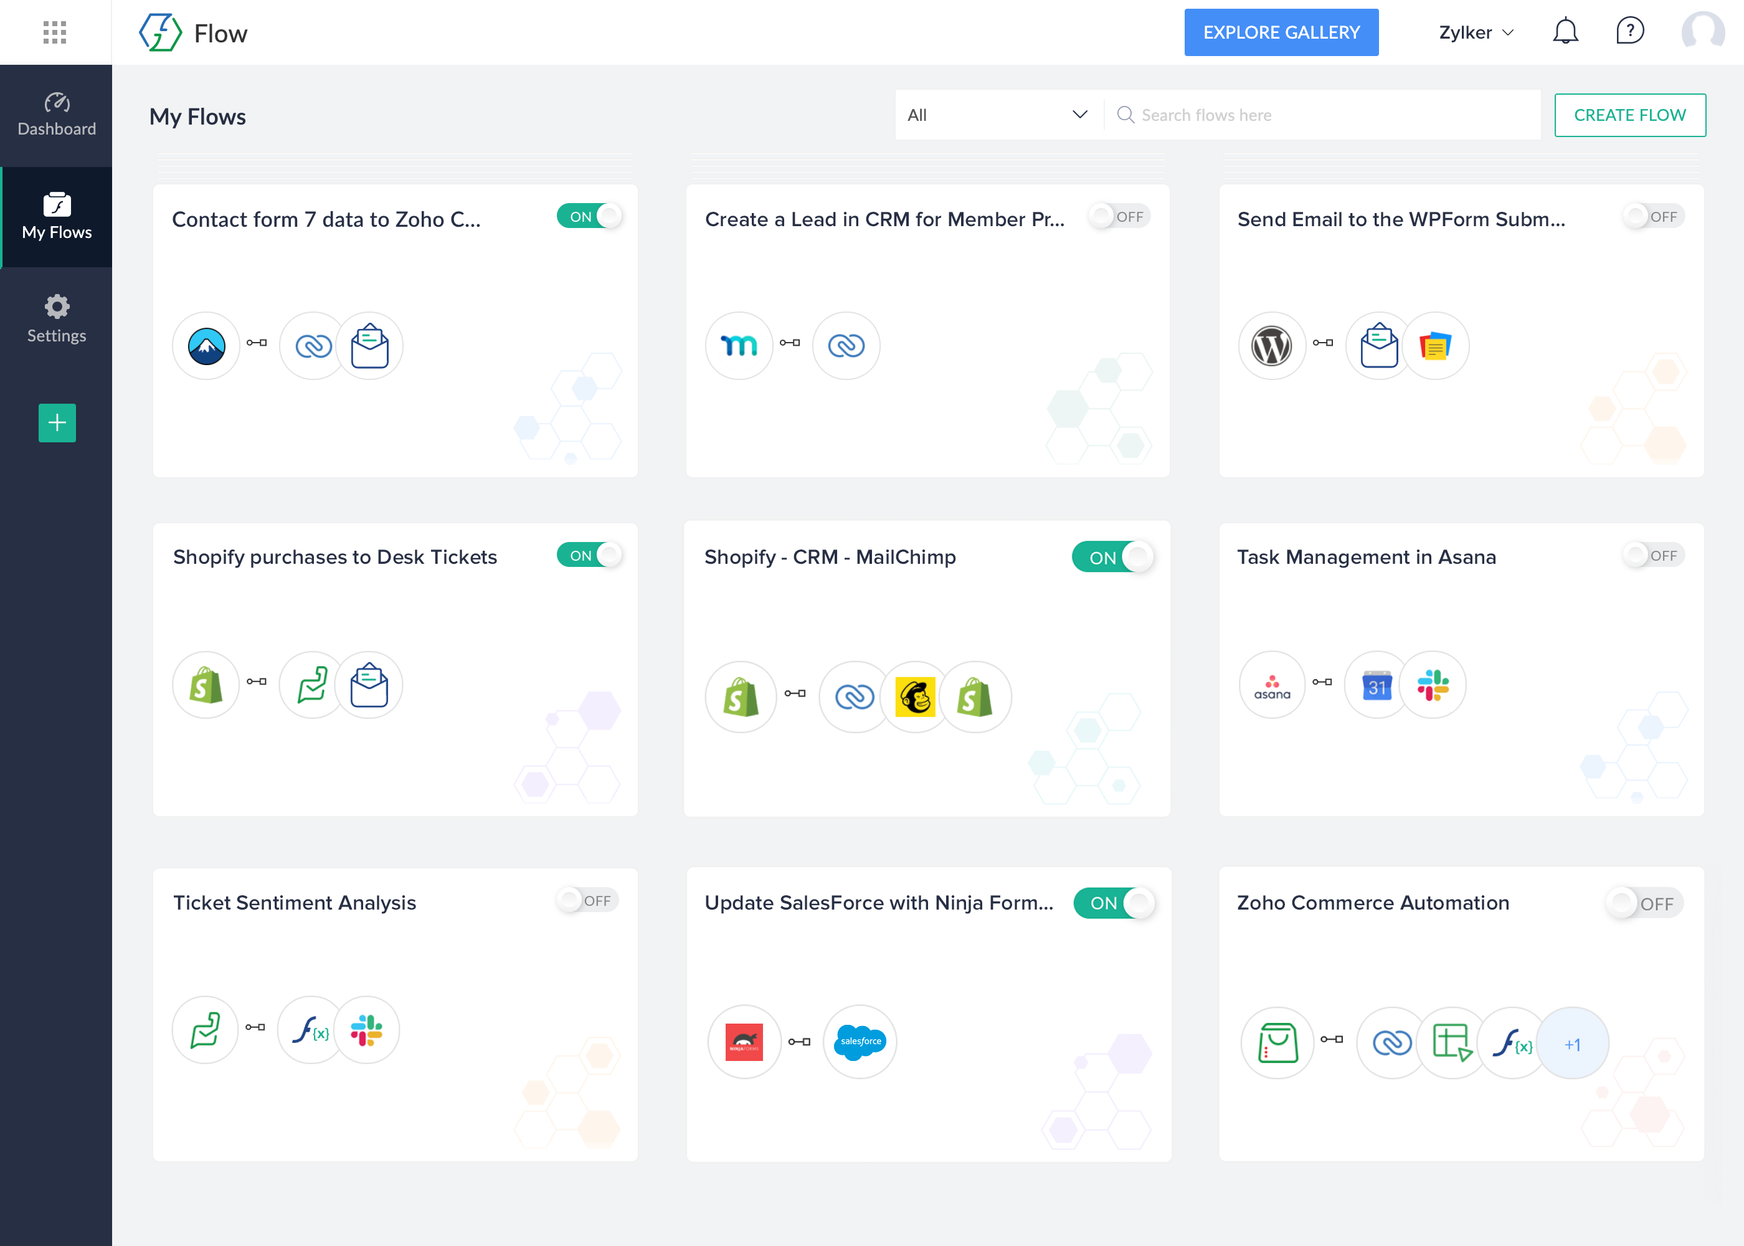
Task: Click mail icon in Shopify purchases to Desk card
Action: click(369, 685)
